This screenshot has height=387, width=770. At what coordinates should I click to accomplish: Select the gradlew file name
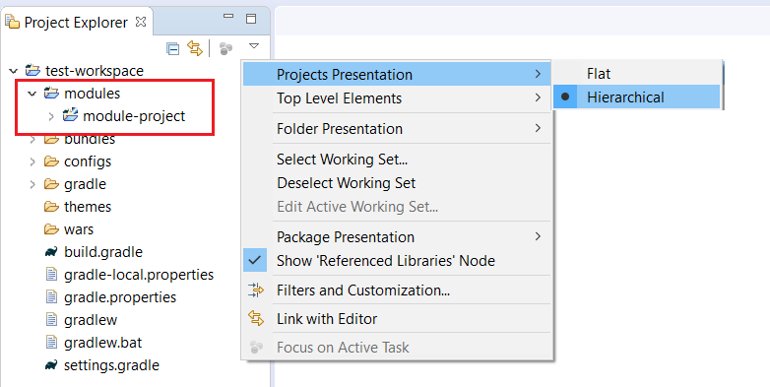point(91,320)
